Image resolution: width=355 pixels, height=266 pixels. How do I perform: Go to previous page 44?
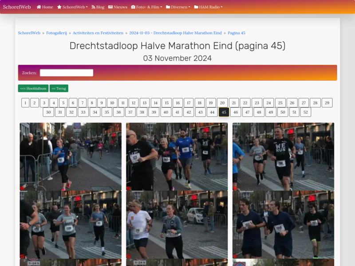click(212, 112)
